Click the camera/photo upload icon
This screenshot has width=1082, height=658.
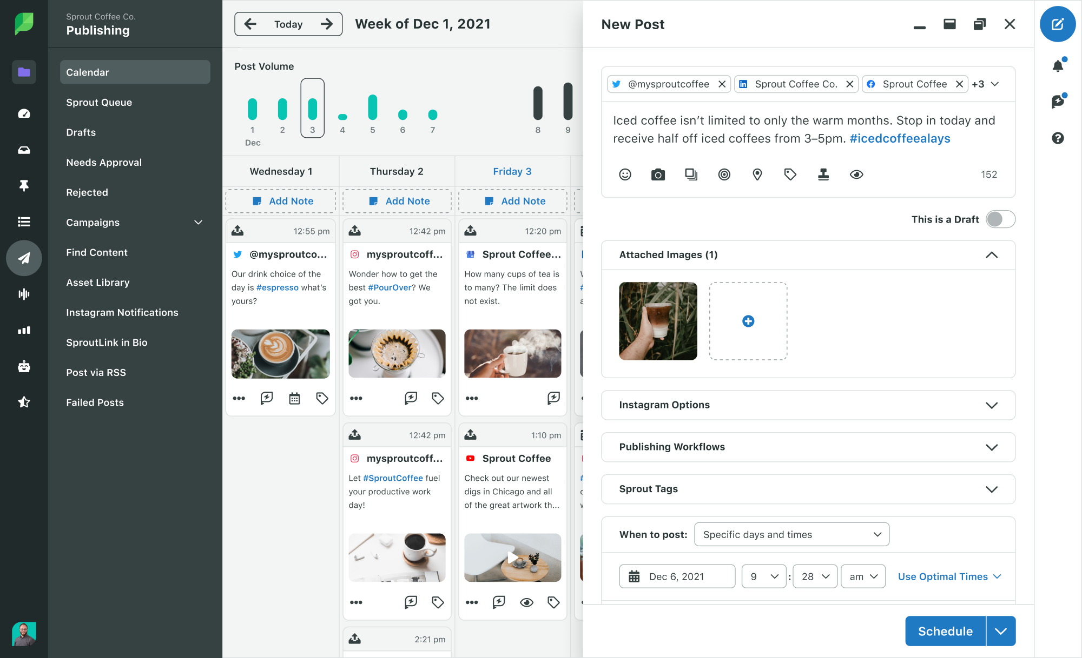658,173
